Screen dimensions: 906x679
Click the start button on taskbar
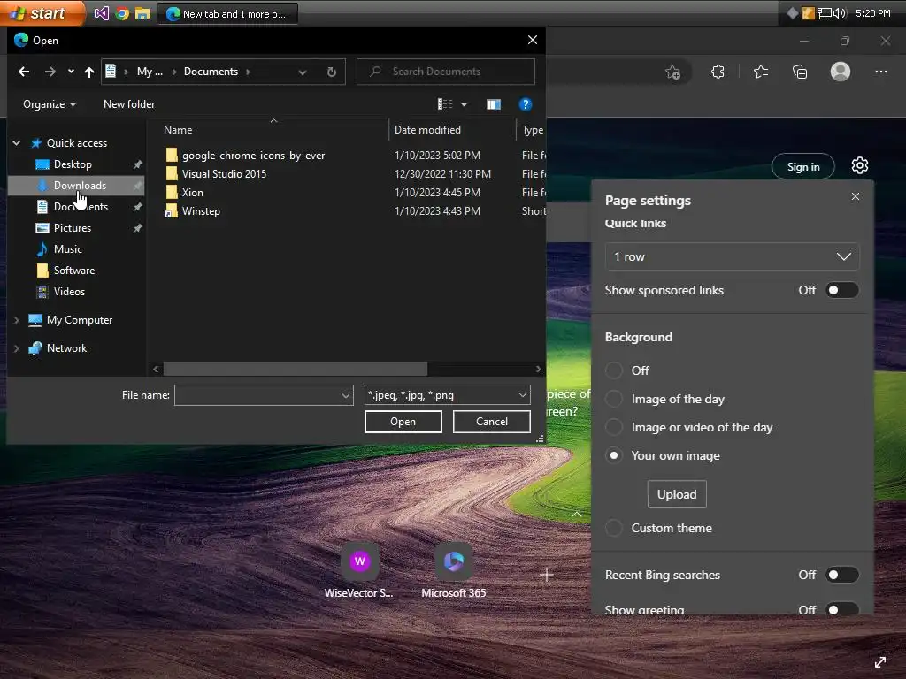[41, 12]
